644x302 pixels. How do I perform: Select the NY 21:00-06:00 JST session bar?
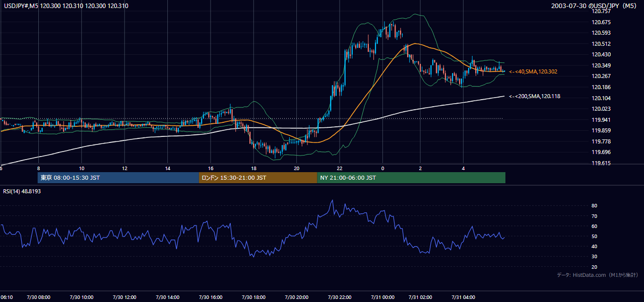tap(411, 178)
